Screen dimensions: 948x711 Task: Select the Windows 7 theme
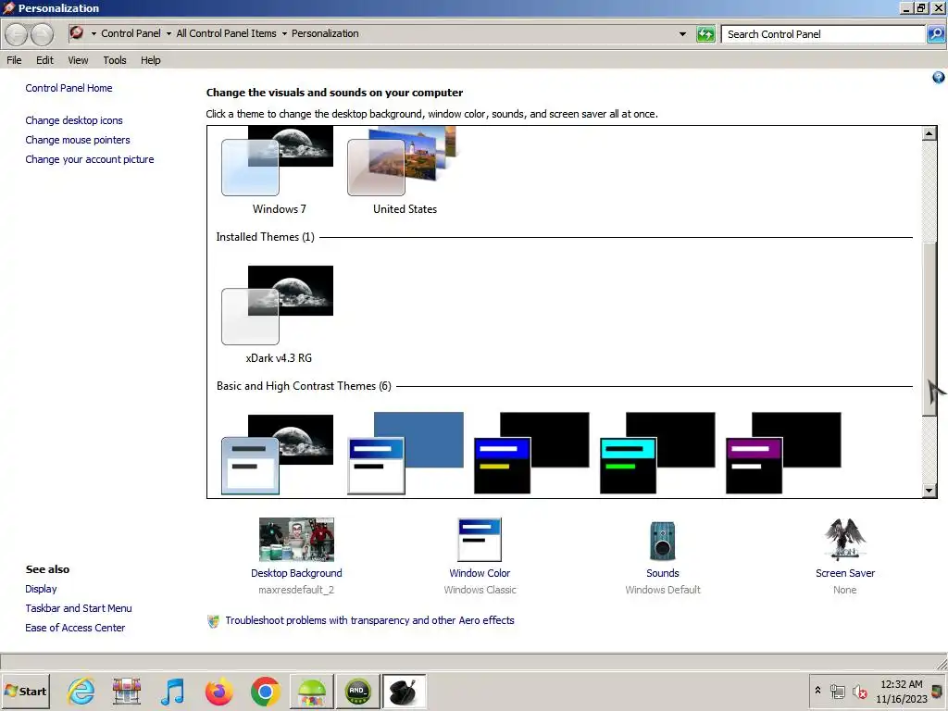[x=278, y=170]
